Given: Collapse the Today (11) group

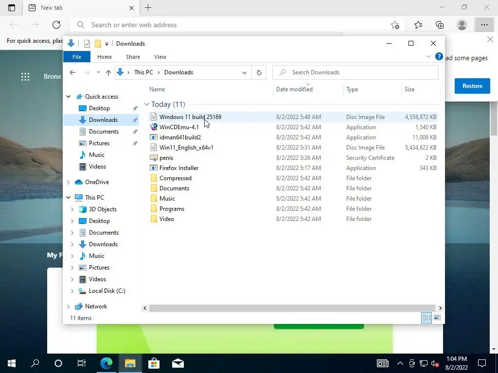Looking at the screenshot, I should [x=146, y=104].
